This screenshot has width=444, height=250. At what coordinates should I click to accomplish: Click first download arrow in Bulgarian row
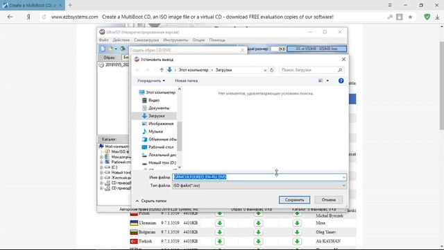click(219, 232)
